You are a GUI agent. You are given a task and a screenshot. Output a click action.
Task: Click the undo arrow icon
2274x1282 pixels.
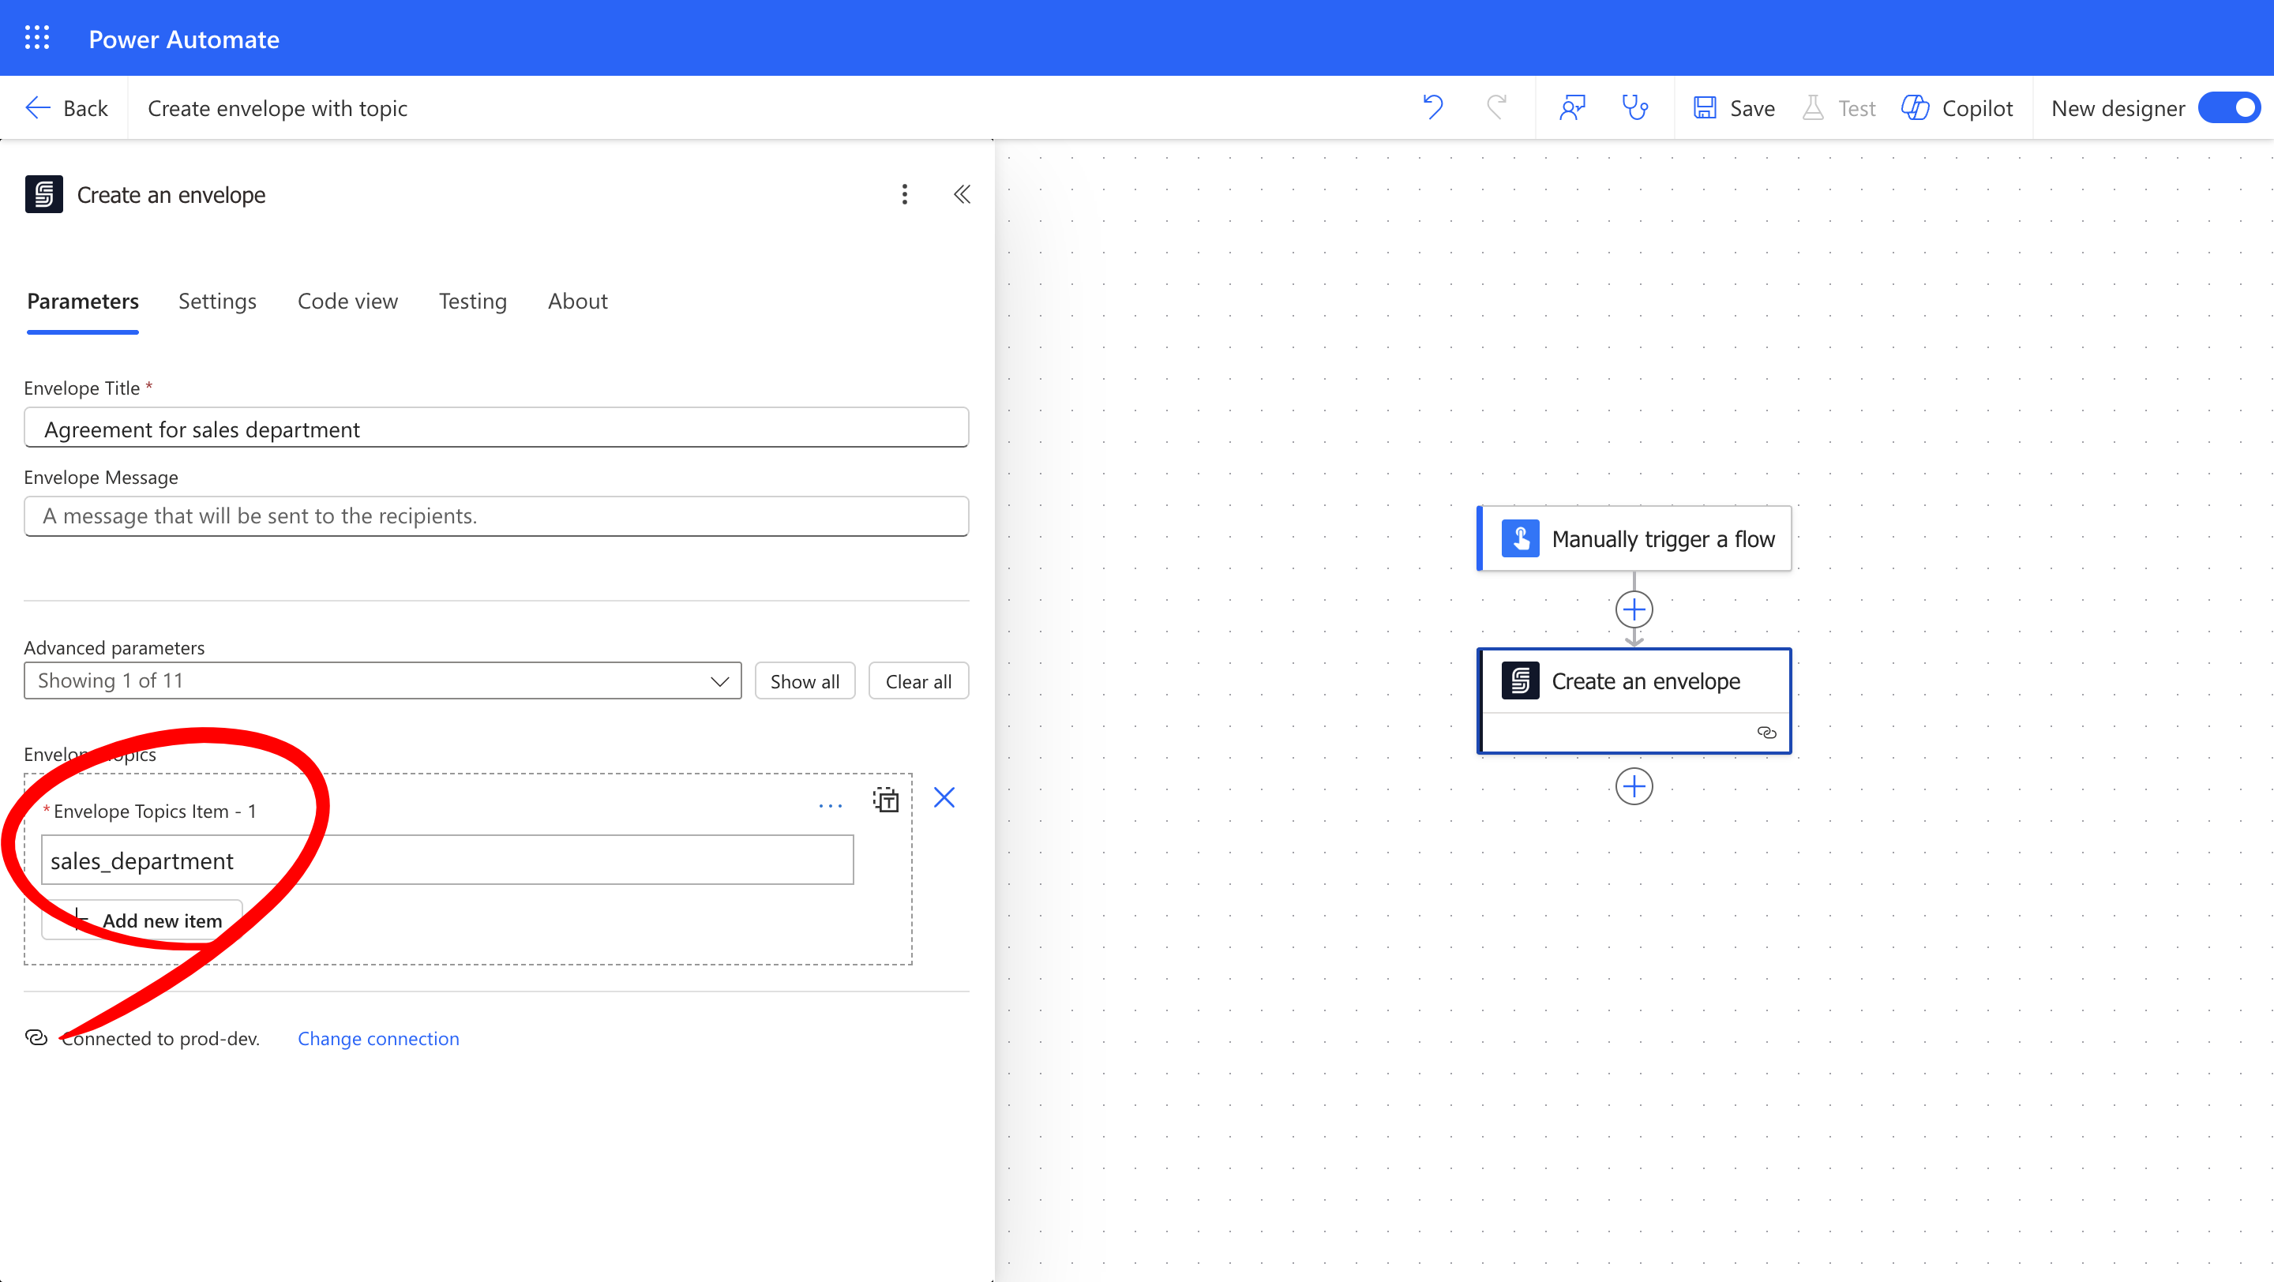point(1433,107)
